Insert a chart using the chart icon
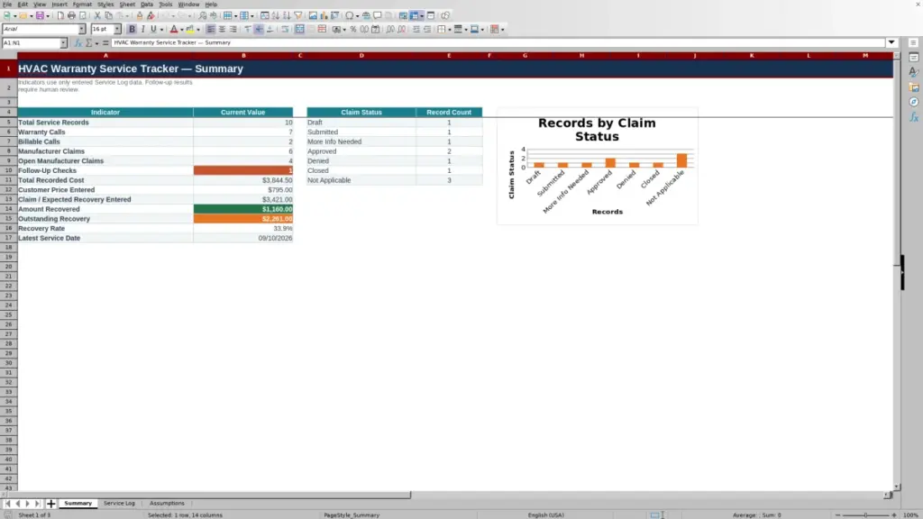The width and height of the screenshot is (923, 519). point(324,16)
